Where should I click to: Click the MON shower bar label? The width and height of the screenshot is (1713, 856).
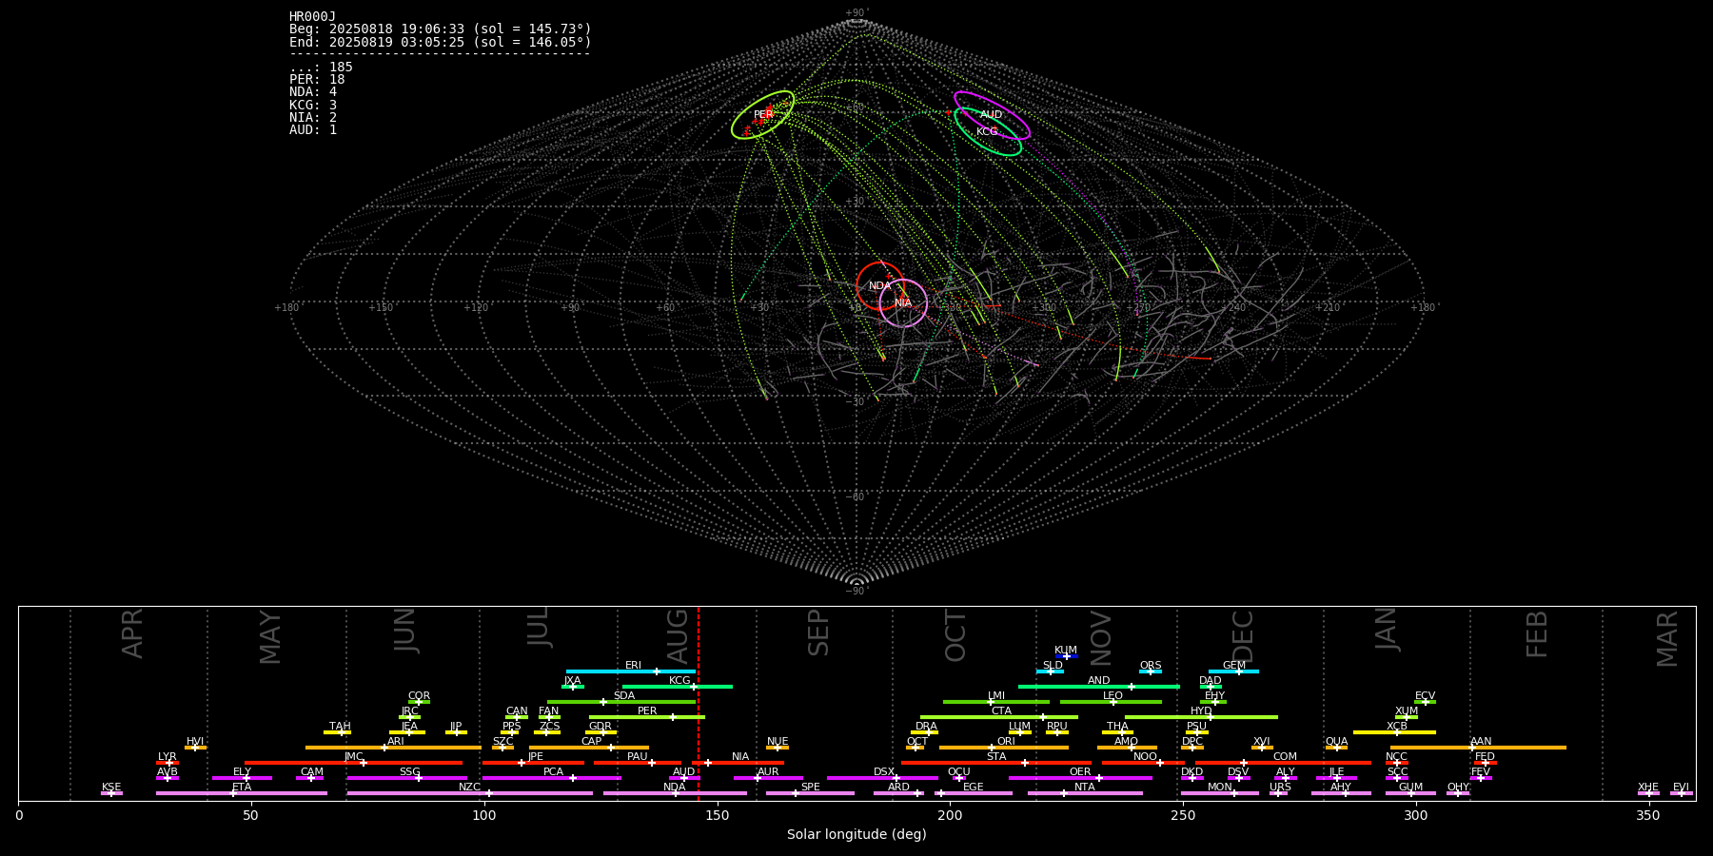click(x=1219, y=788)
